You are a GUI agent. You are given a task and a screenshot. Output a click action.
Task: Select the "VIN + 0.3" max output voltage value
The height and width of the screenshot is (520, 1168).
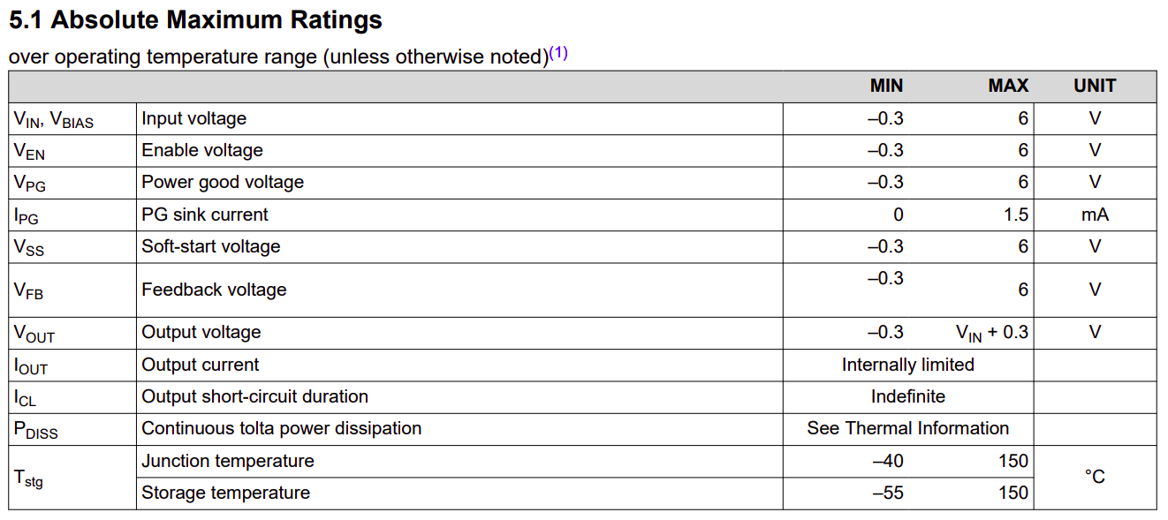coord(992,333)
